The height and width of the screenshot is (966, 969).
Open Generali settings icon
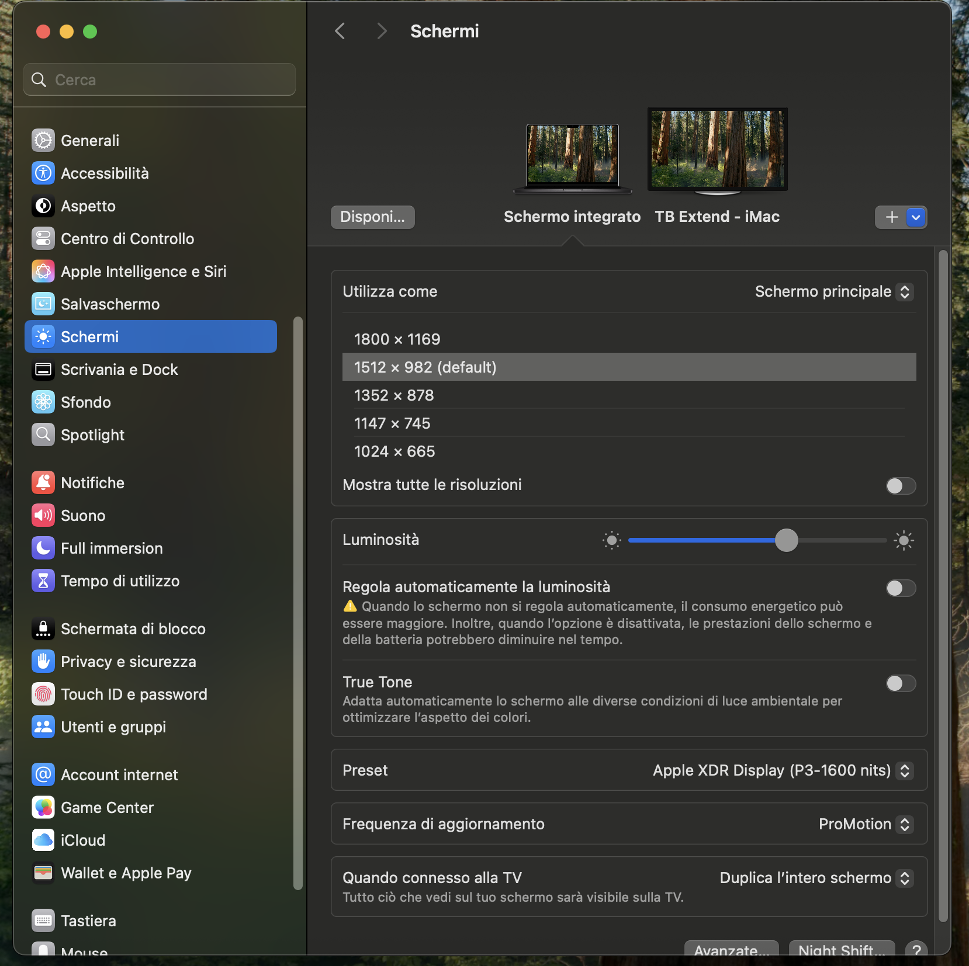coord(43,140)
